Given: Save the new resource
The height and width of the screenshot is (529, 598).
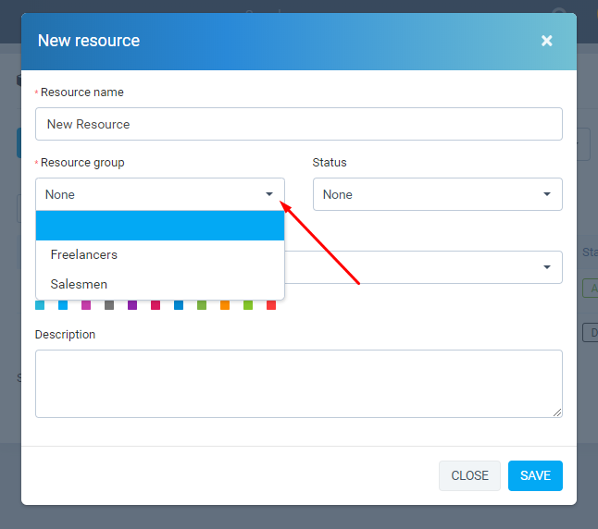Looking at the screenshot, I should (x=535, y=475).
